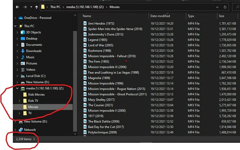Open the address bar history dropdown
This screenshot has height=150, width=240.
pyautogui.click(x=217, y=7)
